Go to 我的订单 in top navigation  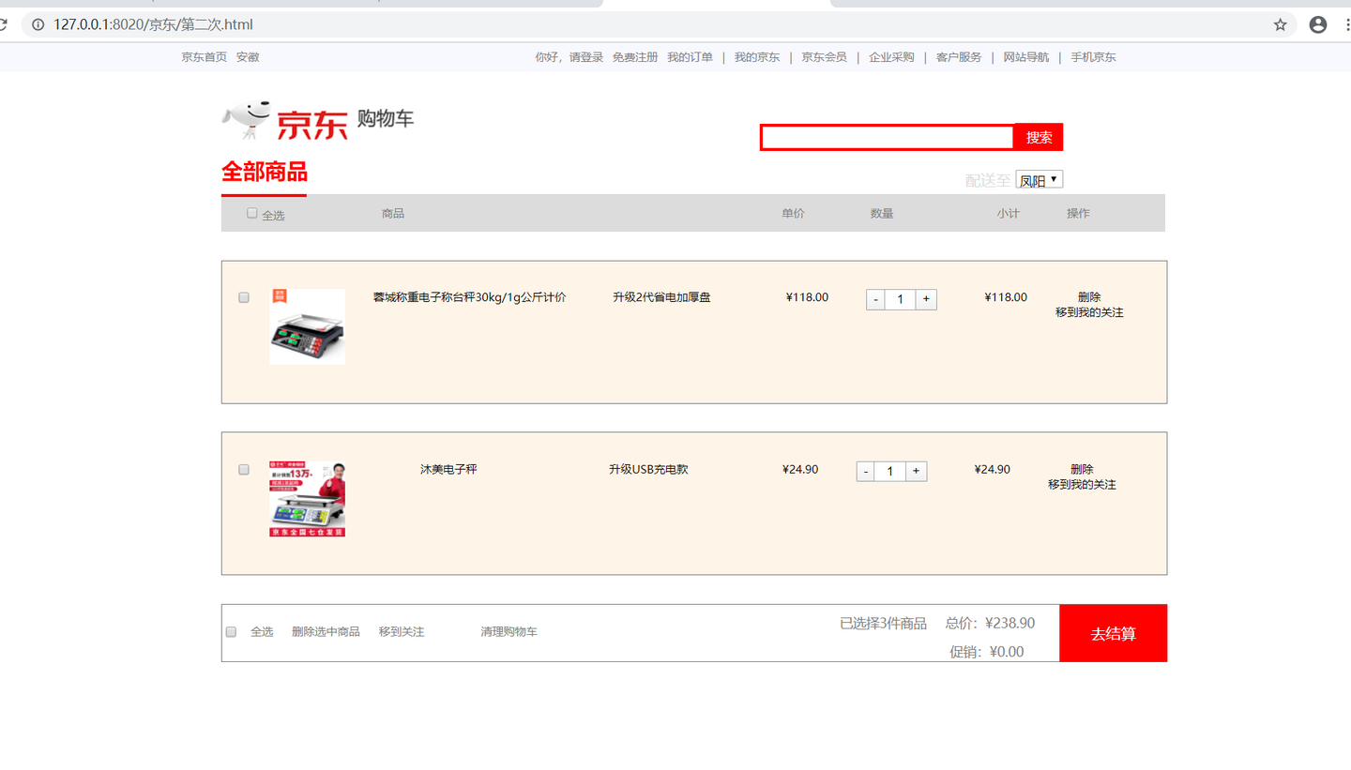pyautogui.click(x=690, y=57)
